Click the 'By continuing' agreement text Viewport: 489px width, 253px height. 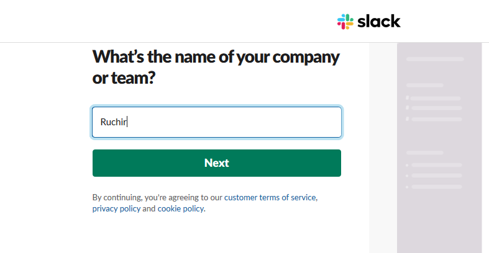(x=157, y=197)
